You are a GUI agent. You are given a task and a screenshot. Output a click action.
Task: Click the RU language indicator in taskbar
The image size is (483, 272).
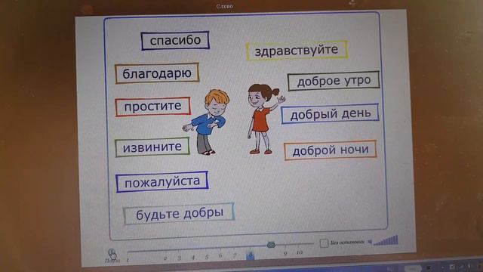click(390, 269)
